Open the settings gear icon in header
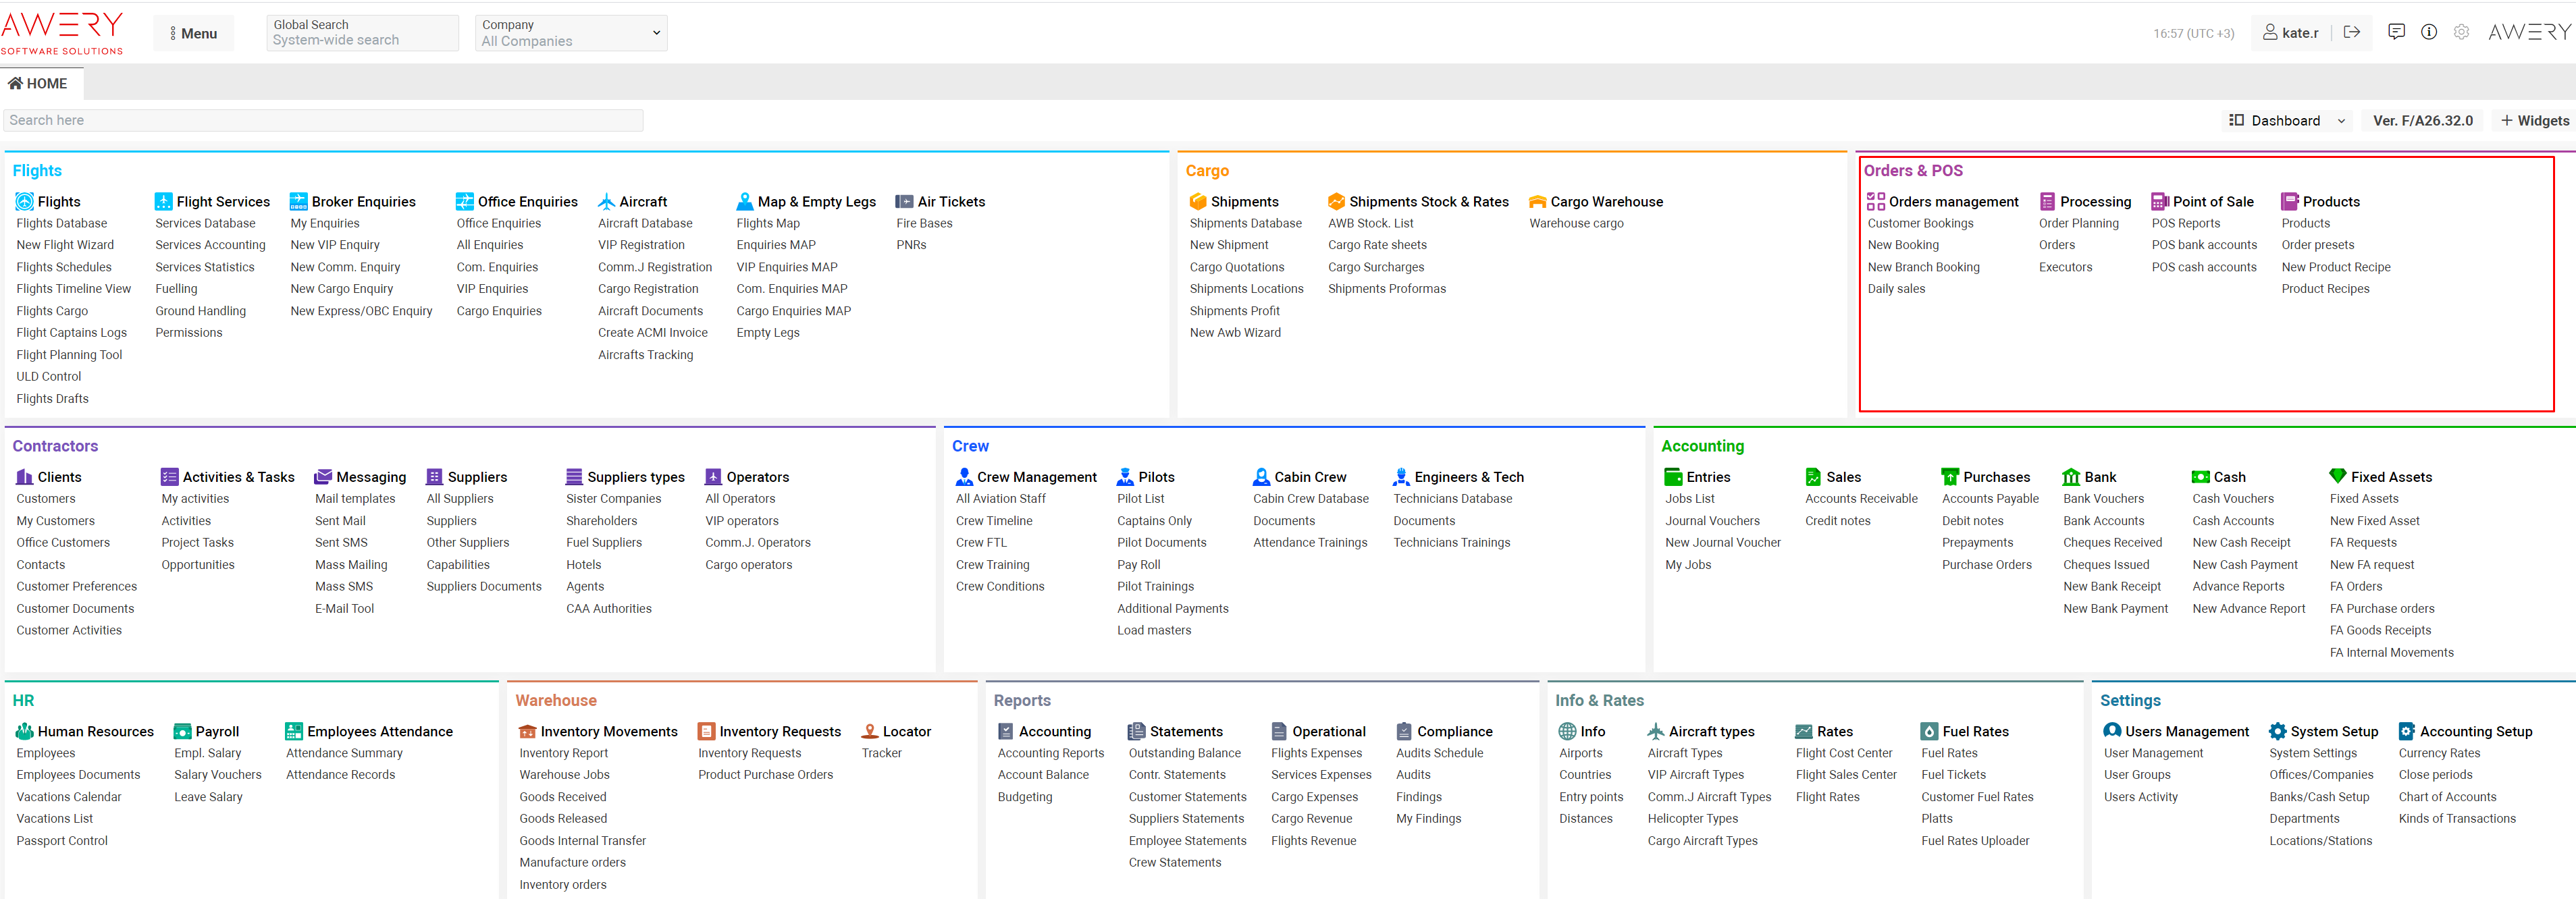Image resolution: width=2576 pixels, height=899 pixels. pos(2461,32)
